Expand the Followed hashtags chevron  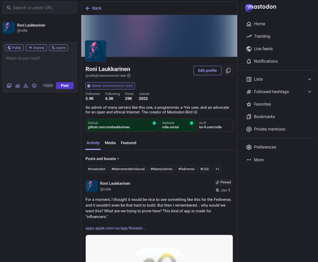point(310,92)
